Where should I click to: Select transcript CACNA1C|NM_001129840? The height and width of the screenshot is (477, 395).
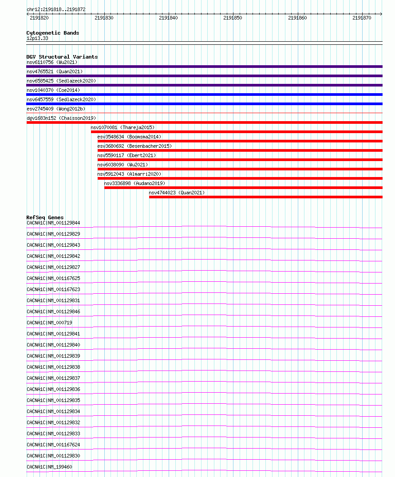point(53,345)
